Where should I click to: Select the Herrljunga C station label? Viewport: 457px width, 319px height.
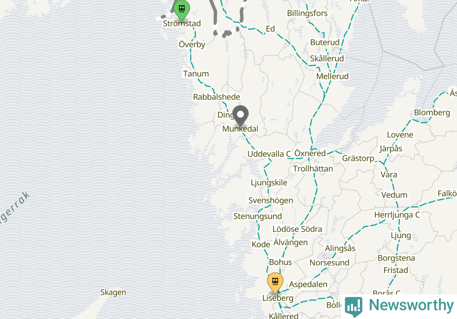[397, 215]
